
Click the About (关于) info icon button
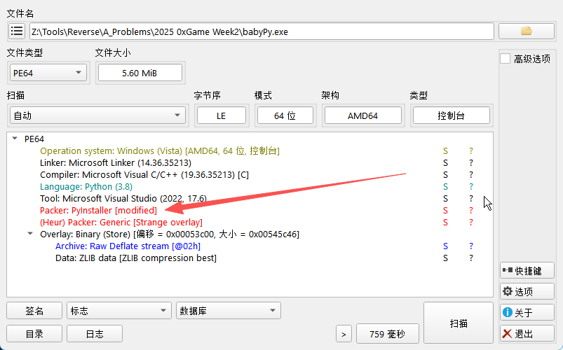pos(527,313)
